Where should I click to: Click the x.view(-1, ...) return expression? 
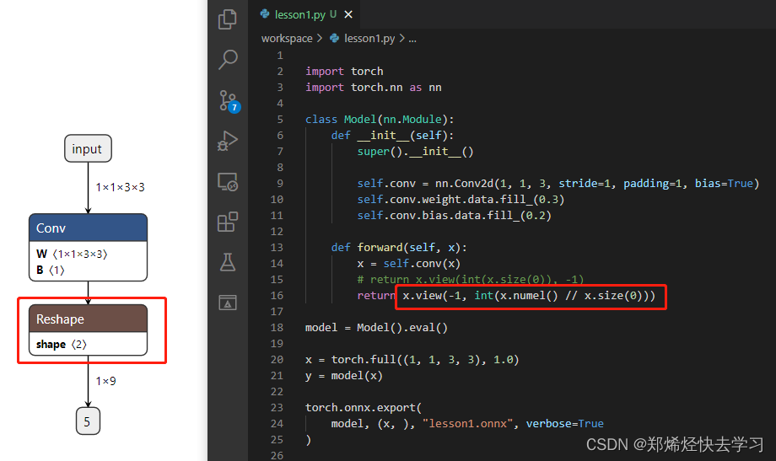529,296
